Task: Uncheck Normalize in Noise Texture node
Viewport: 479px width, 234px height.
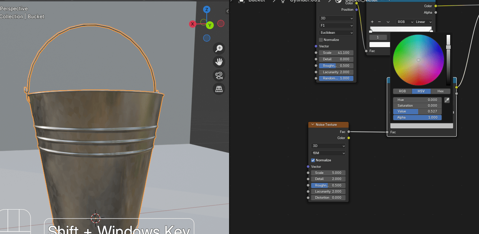Action: pyautogui.click(x=313, y=160)
